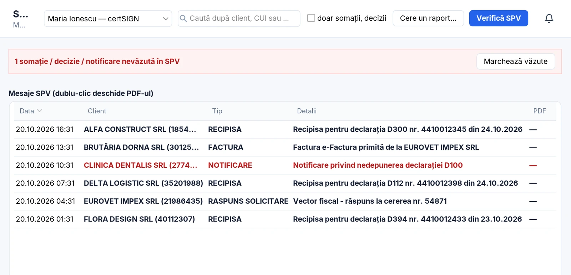Sort messages by the Data column

pyautogui.click(x=31, y=111)
